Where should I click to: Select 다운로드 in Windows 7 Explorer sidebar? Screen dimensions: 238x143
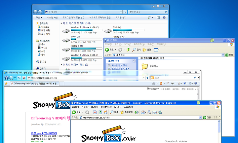[x=44, y=27]
